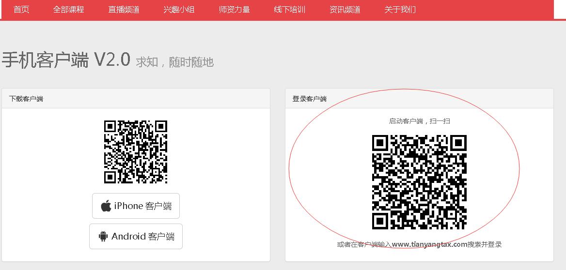Open the 直播频道 menu item
The image size is (566, 270).
tap(124, 10)
